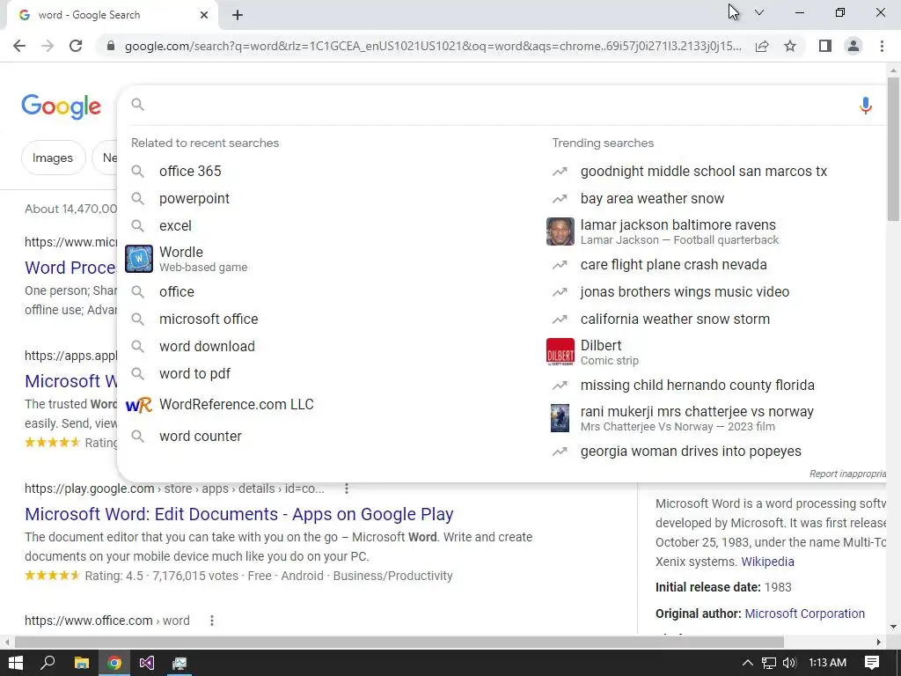
Task: Click the magnifier icon in the search box
Action: 138,105
